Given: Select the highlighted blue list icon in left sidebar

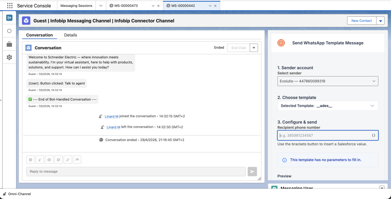Looking at the screenshot, I should click(9, 18).
